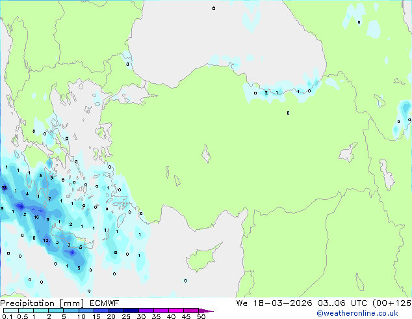Click the 20–25 mm legend swatch
Viewport: 412px width, 319px height.
[x=116, y=311]
